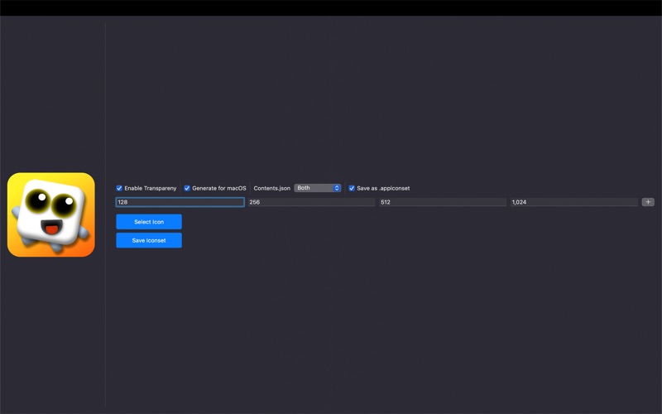
Task: Uncheck the Generate for macOS checkbox
Action: [x=187, y=188]
